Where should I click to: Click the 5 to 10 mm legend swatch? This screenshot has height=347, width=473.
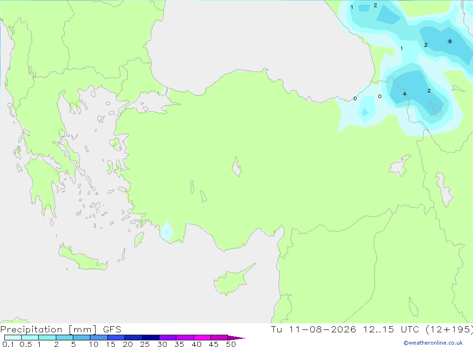82,338
